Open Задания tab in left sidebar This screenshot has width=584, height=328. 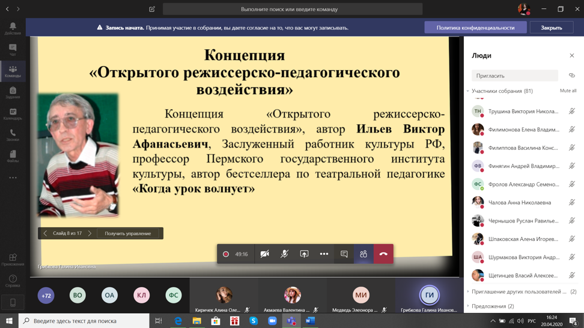pyautogui.click(x=13, y=92)
